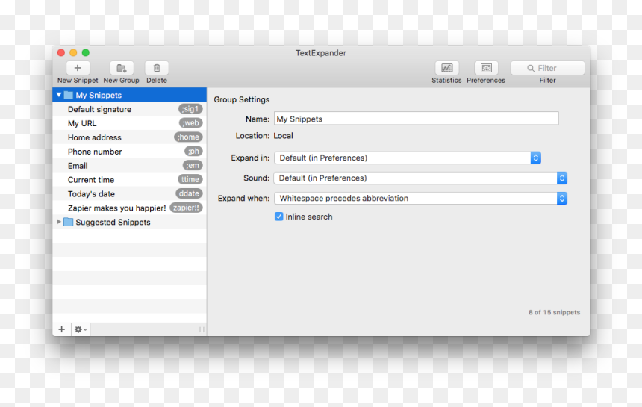Open the Expand when dropdown

[420, 198]
